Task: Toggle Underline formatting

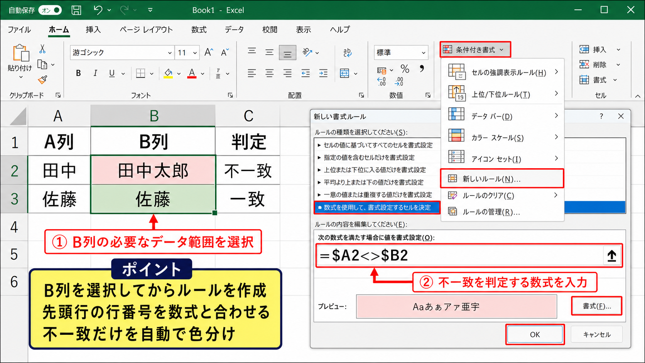Action: (112, 73)
